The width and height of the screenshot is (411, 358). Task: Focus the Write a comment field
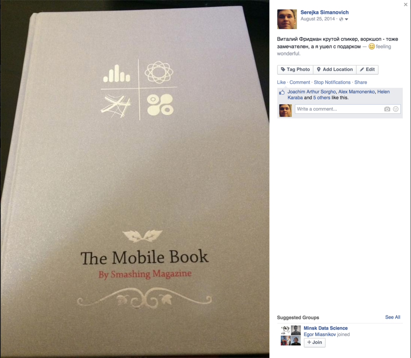pos(339,109)
